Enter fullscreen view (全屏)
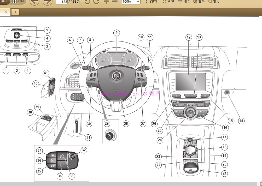The height and width of the screenshot is (186, 262). pos(168,2)
